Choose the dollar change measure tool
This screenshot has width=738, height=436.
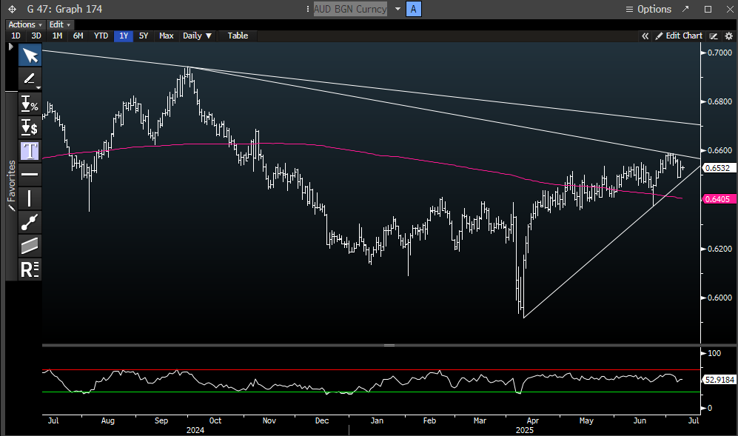(x=30, y=127)
